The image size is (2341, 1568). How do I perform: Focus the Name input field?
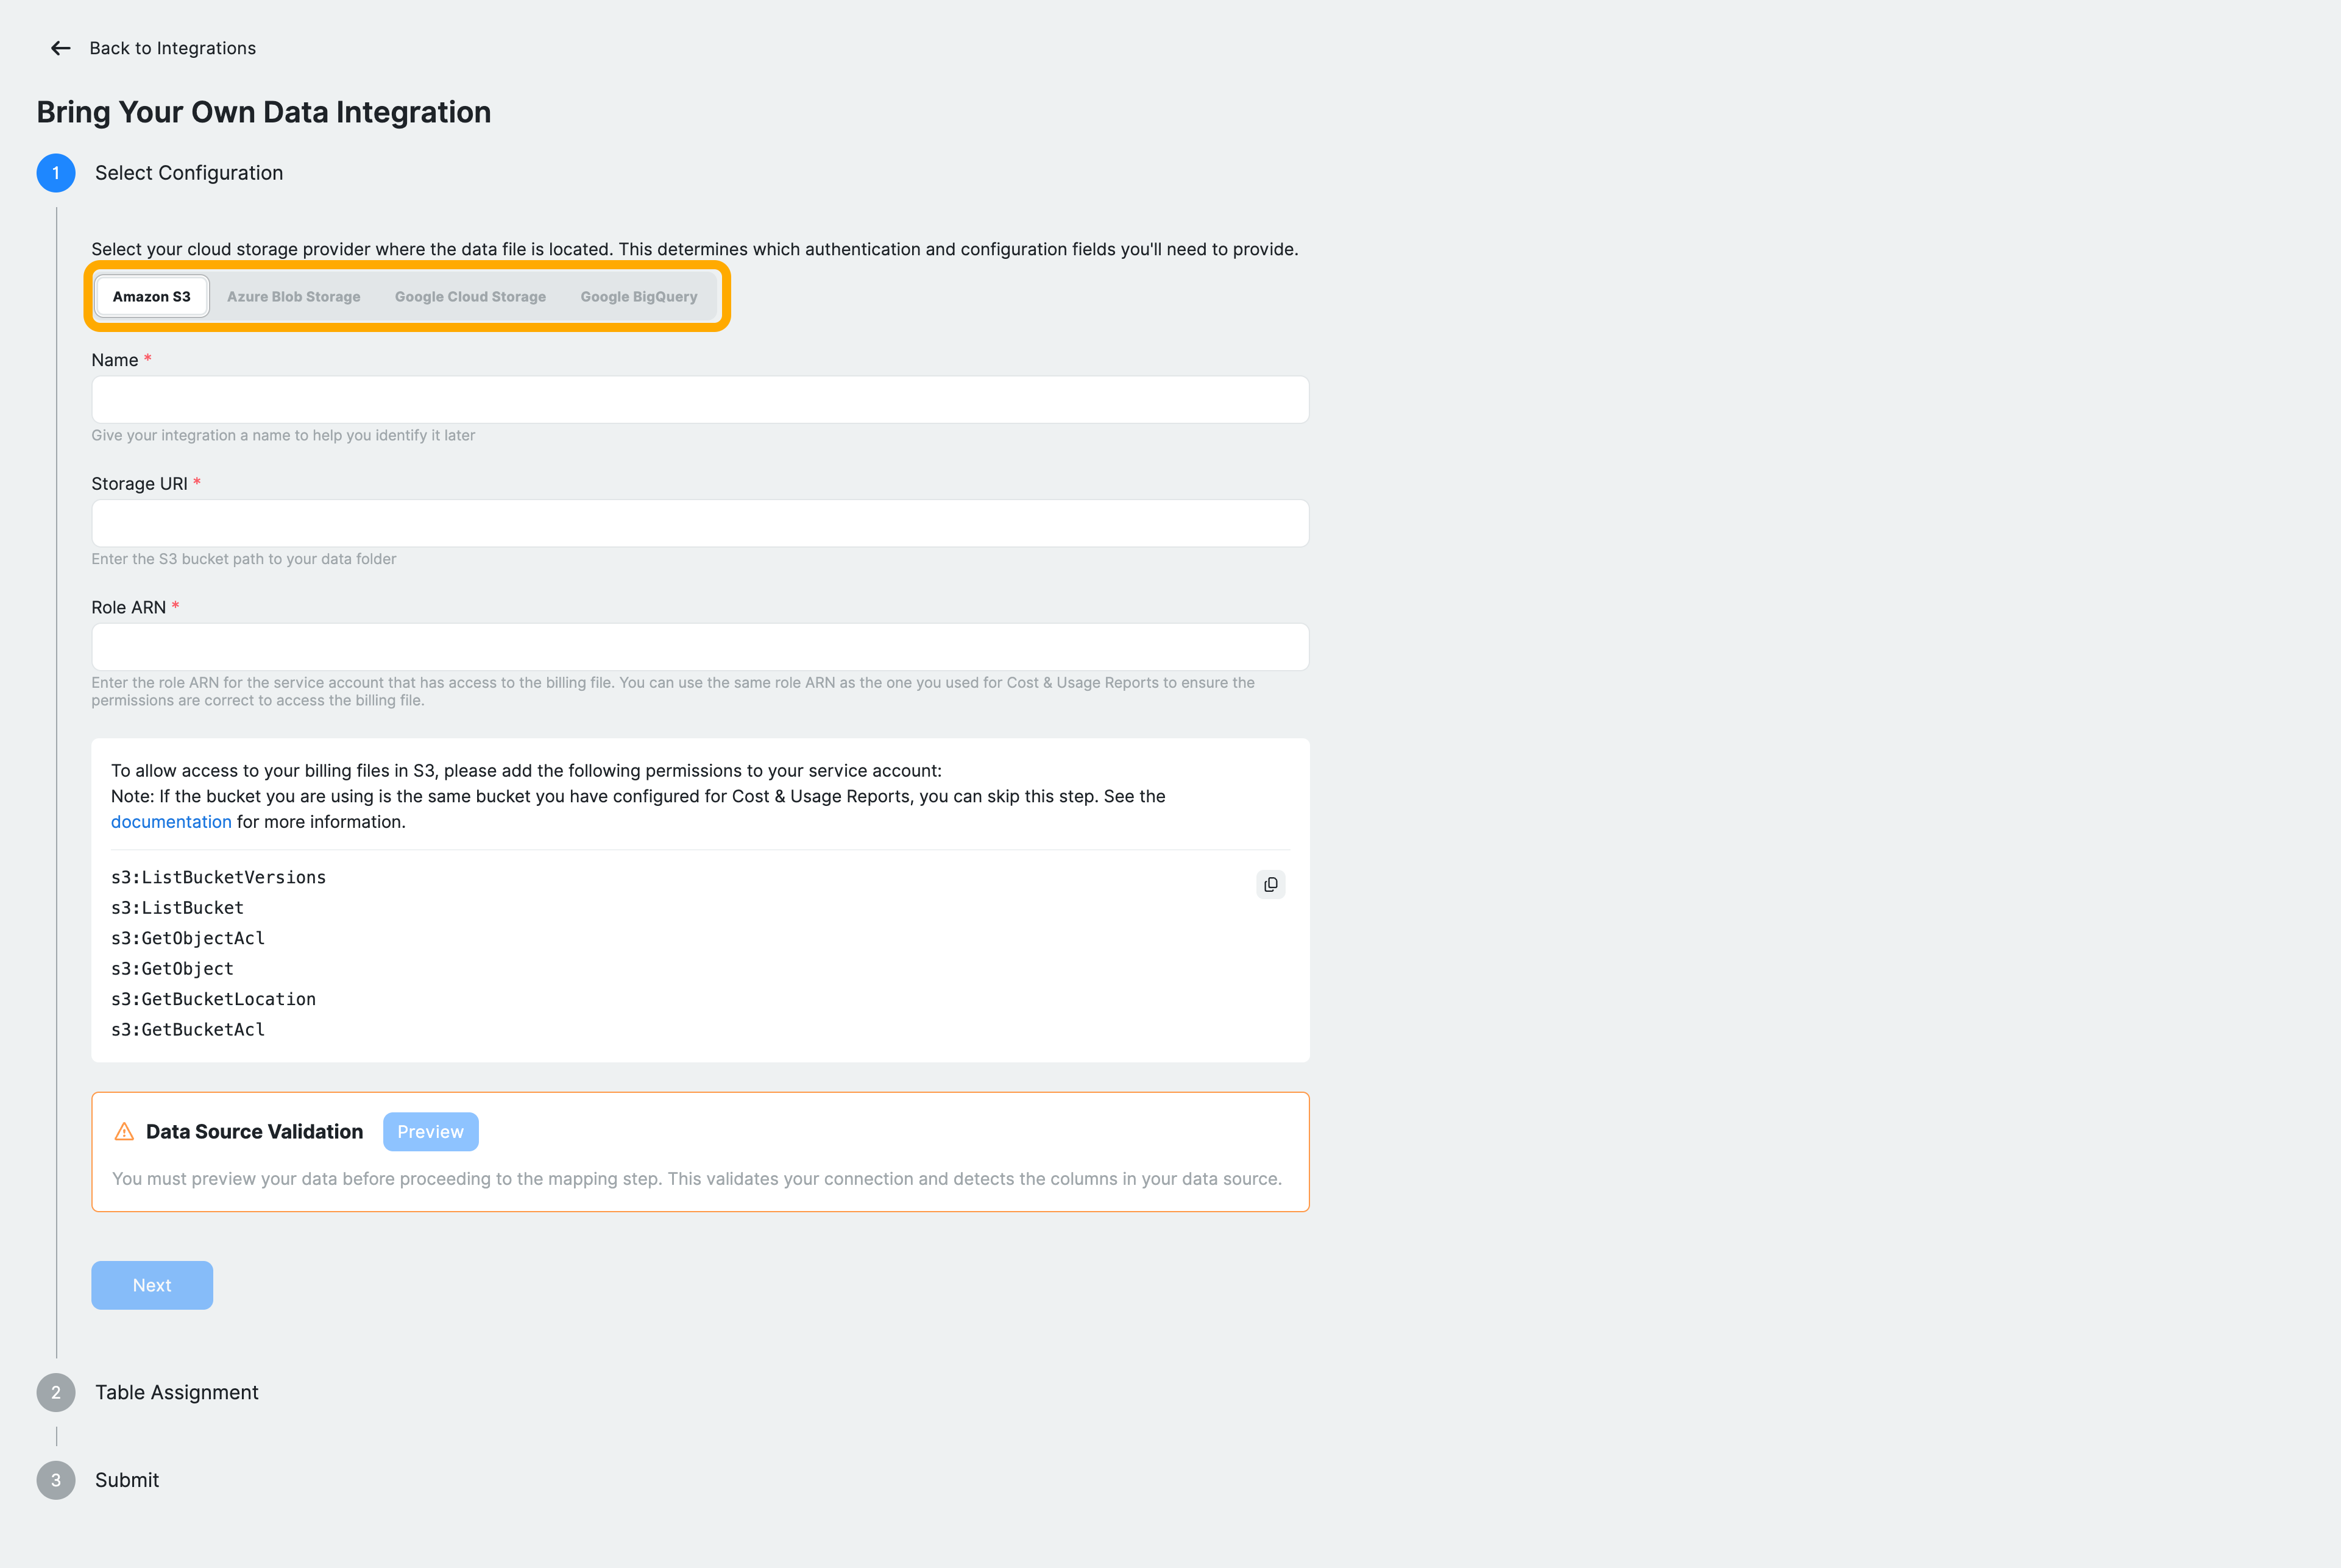[x=700, y=400]
